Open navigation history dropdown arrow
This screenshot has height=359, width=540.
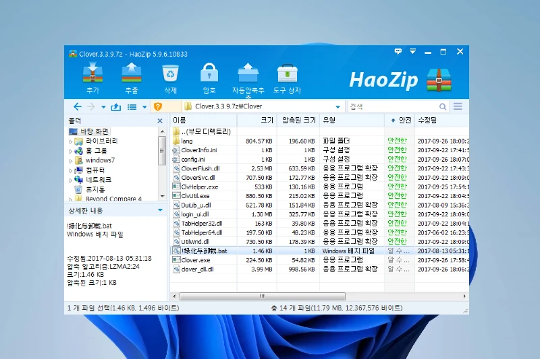(x=103, y=107)
